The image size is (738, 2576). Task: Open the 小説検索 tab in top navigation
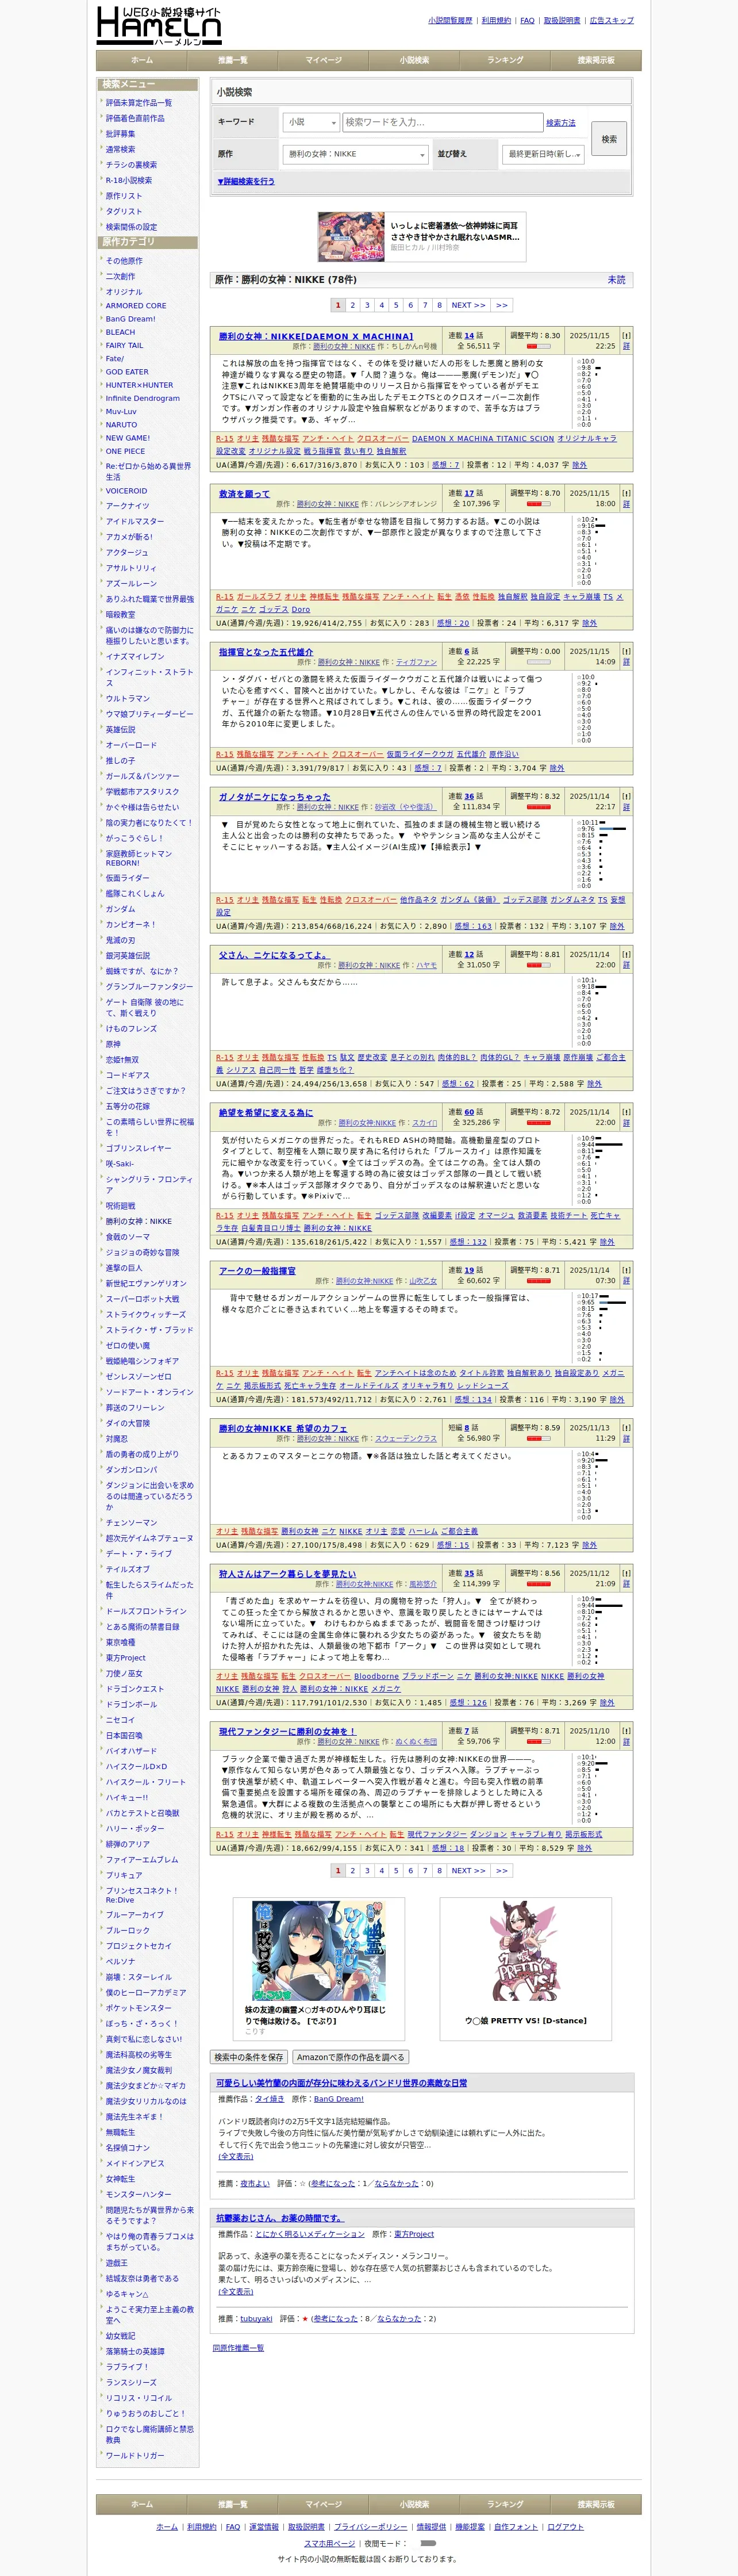pyautogui.click(x=414, y=60)
